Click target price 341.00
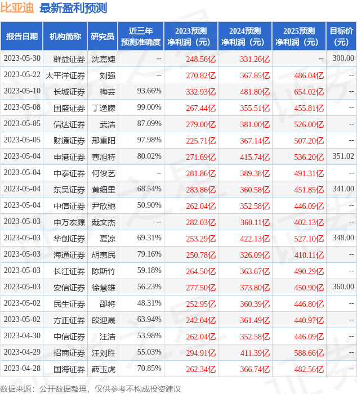The image size is (357, 394). [x=343, y=189]
